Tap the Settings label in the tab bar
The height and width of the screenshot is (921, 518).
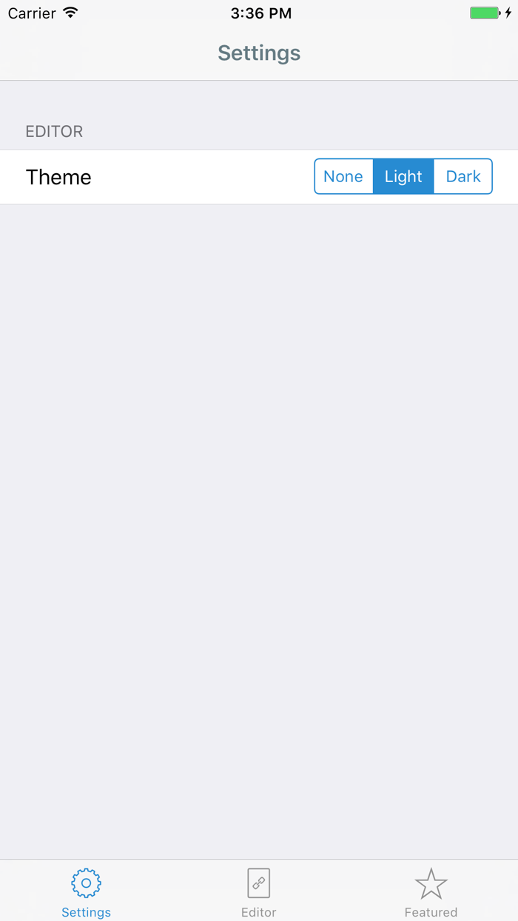pos(86,912)
